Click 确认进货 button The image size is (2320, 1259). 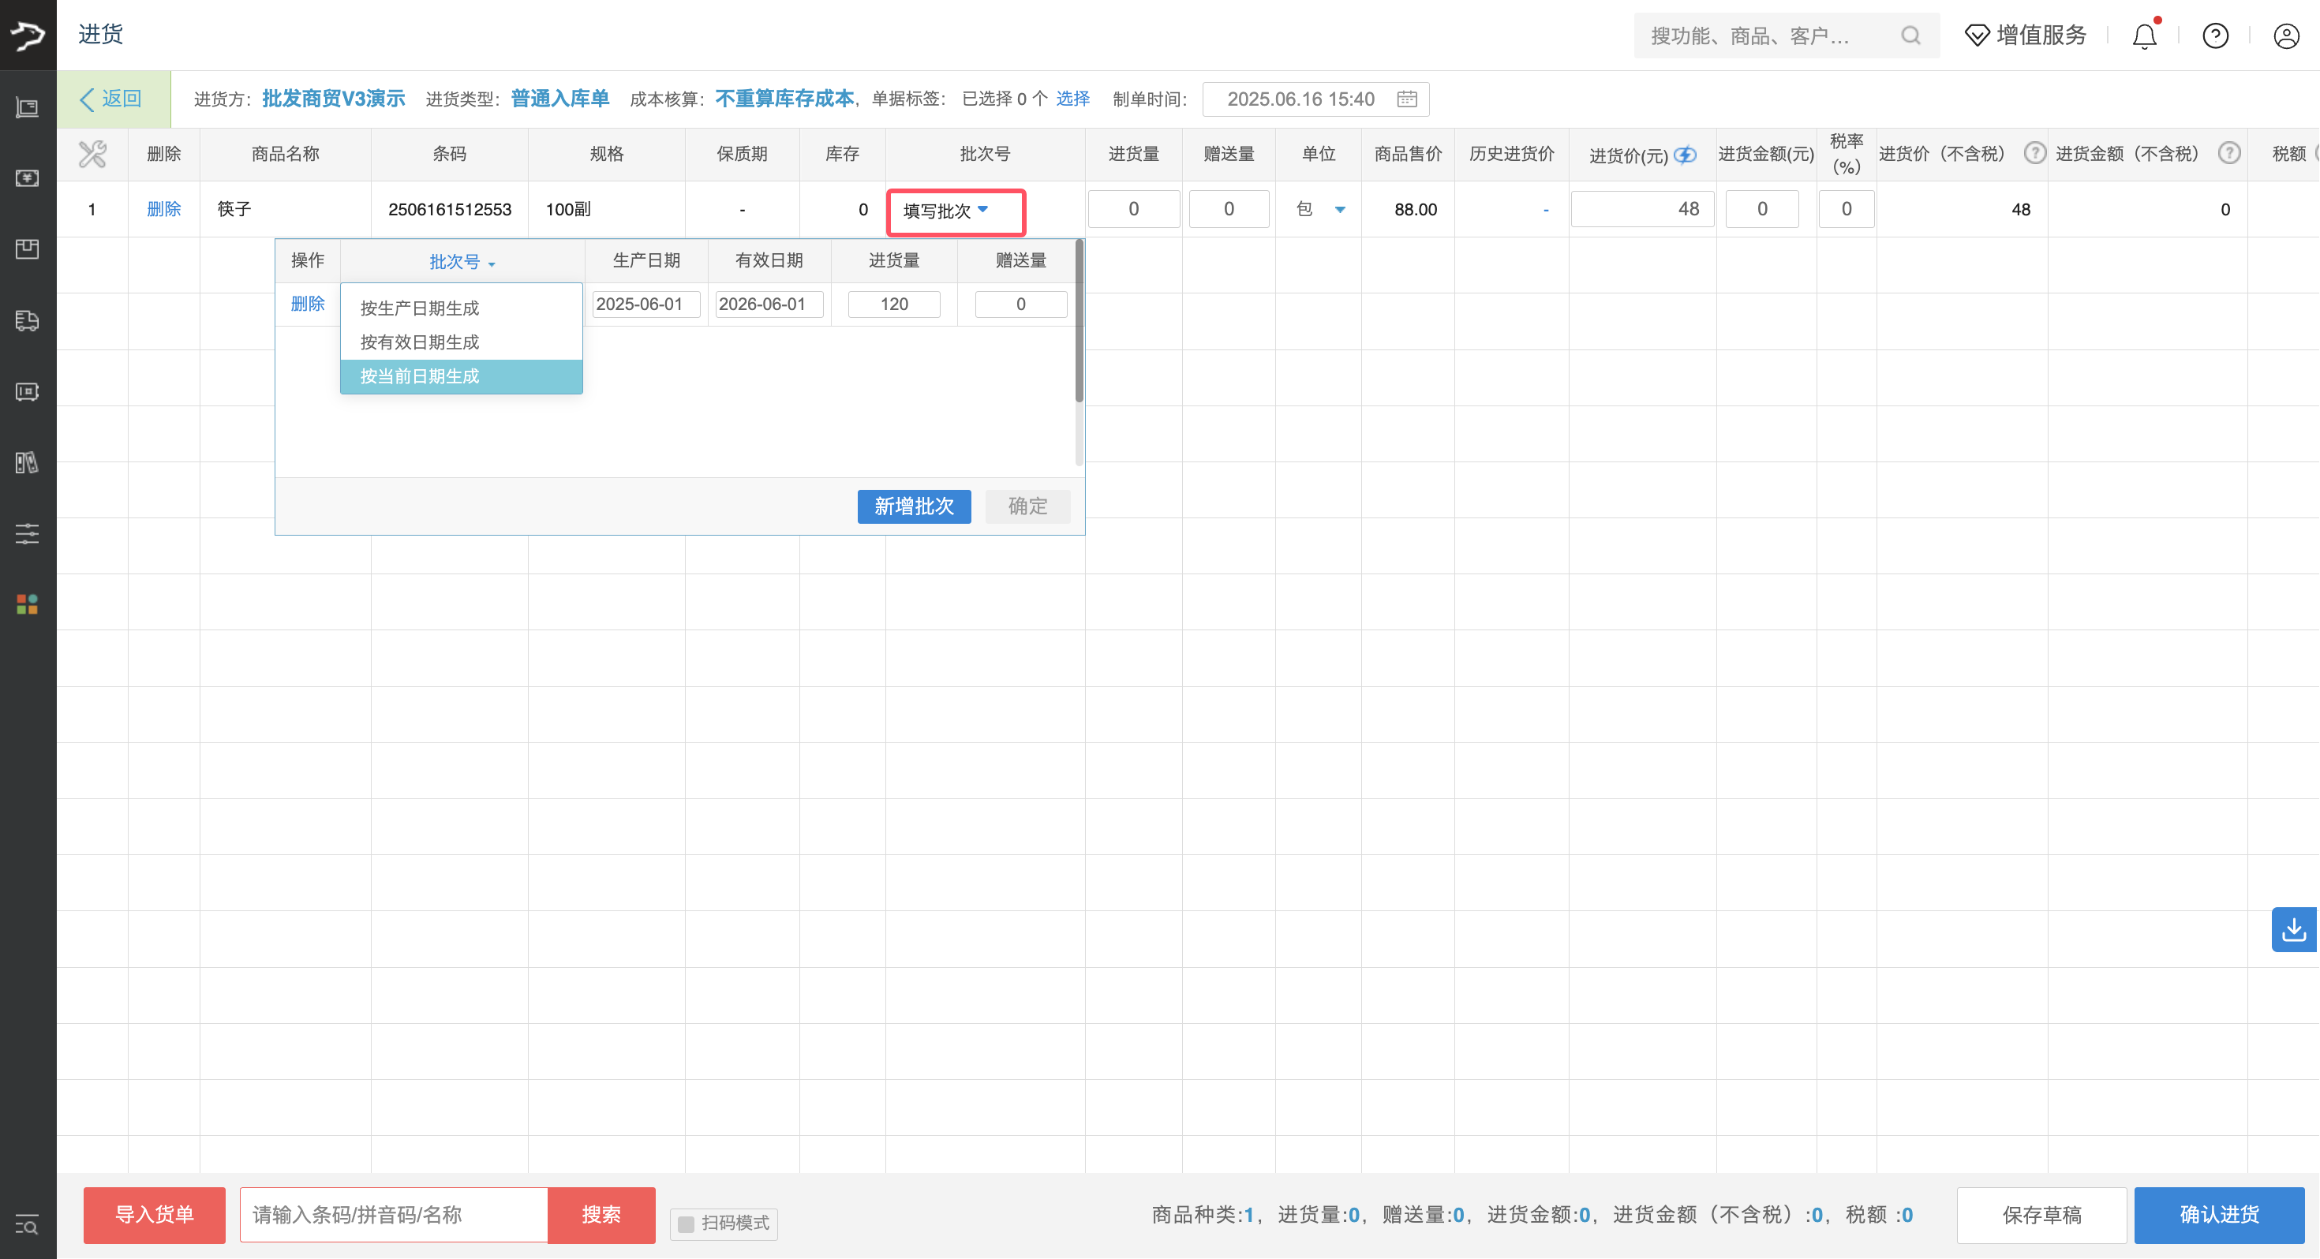click(x=2218, y=1215)
